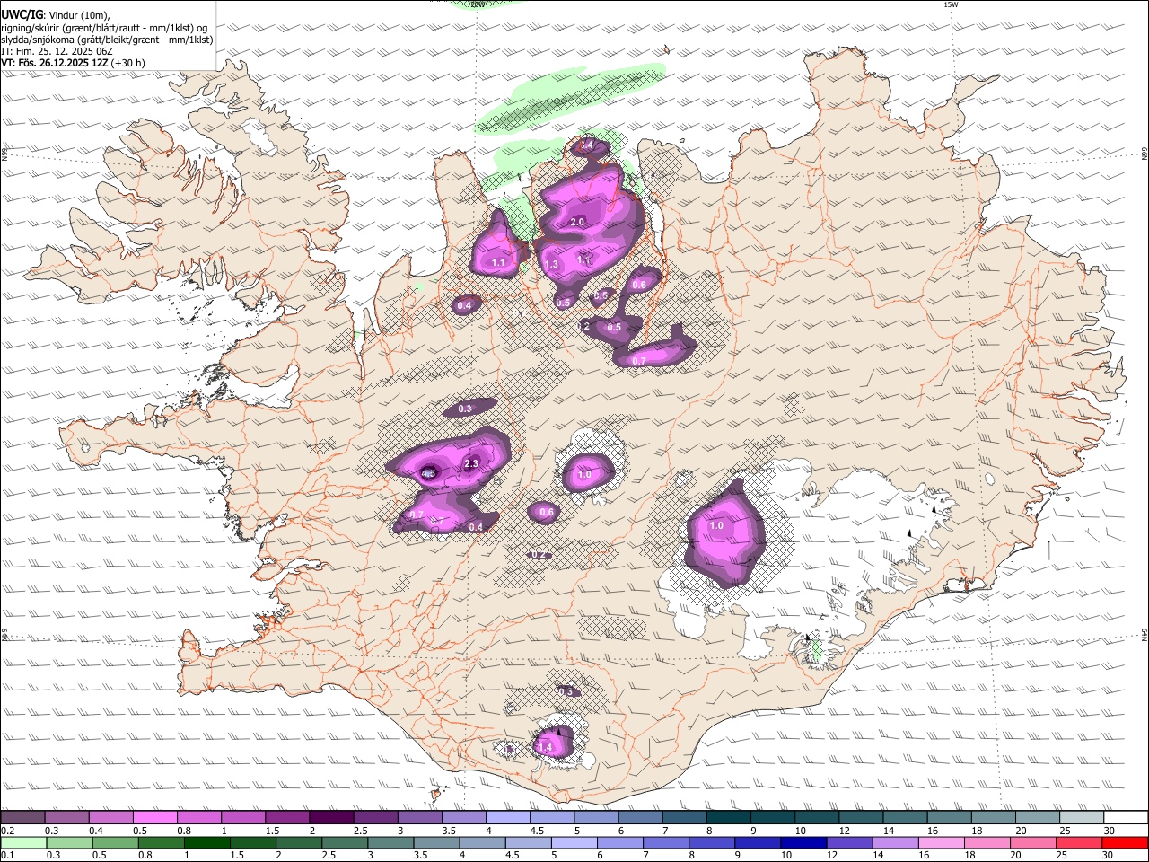Select the dark teal 8 swatch, top legend
Image resolution: width=1149 pixels, height=862 pixels.
click(x=728, y=818)
